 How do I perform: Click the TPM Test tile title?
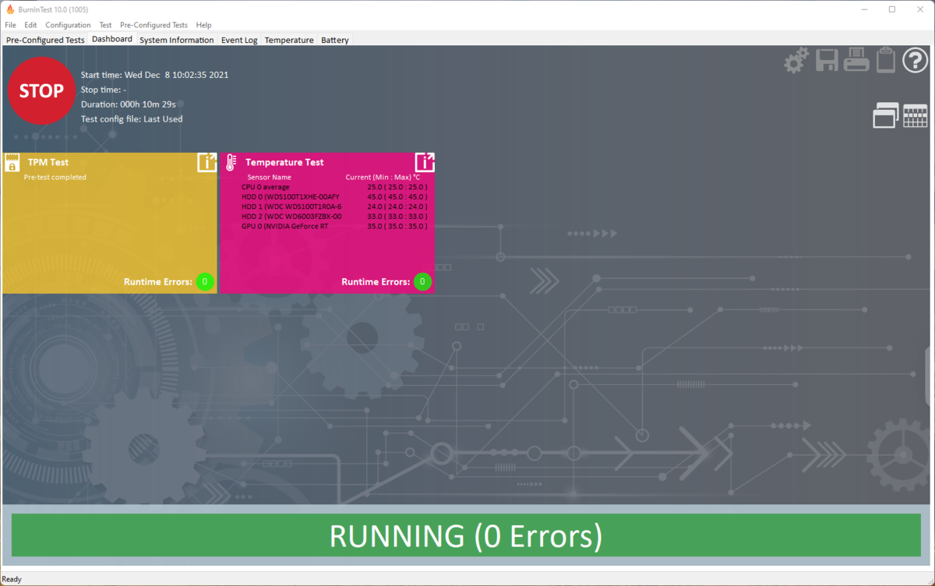[x=48, y=162]
